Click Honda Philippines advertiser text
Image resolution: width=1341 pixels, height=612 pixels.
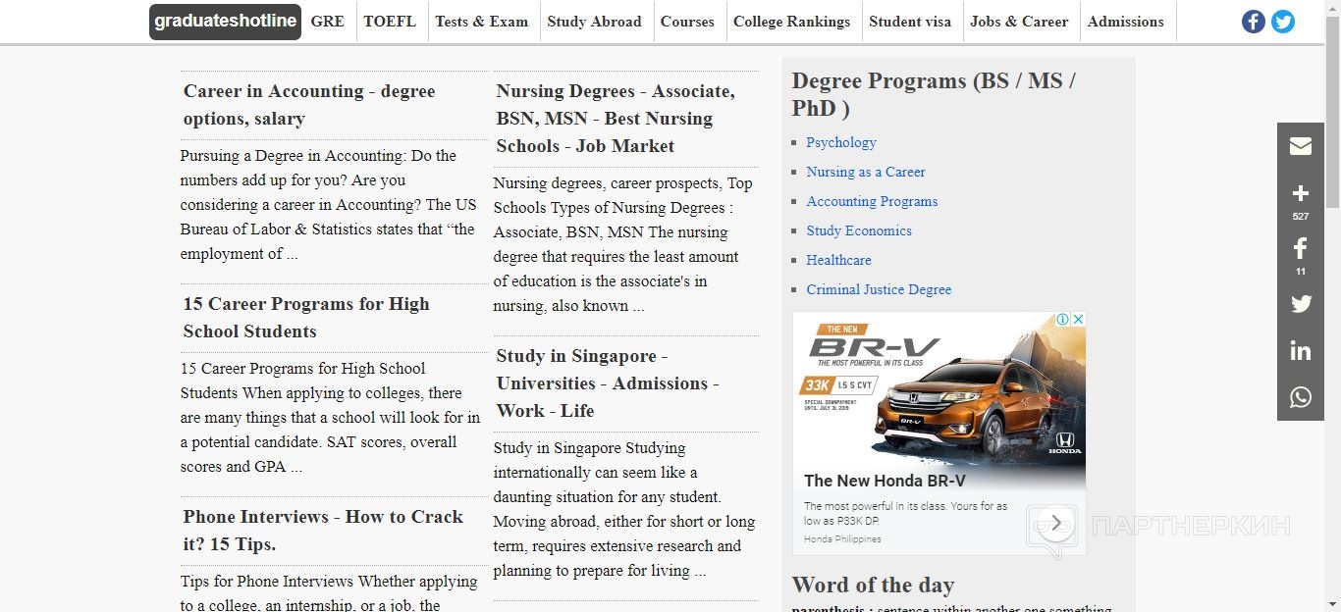point(842,539)
